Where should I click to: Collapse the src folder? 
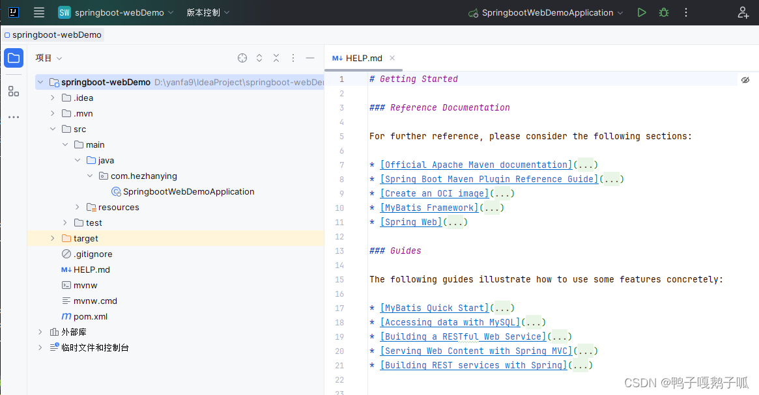click(53, 129)
